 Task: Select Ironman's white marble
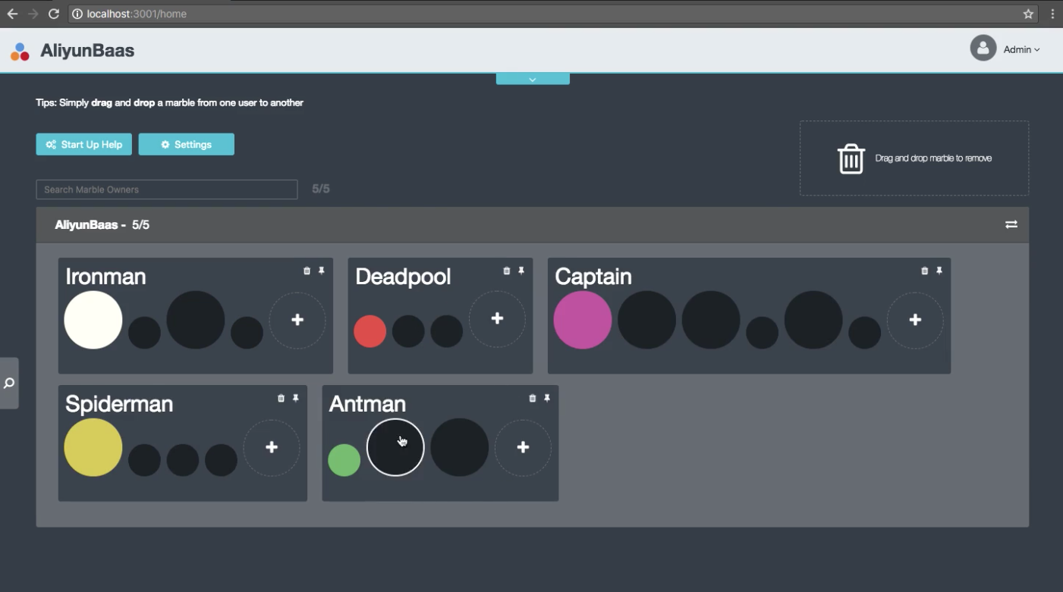93,320
